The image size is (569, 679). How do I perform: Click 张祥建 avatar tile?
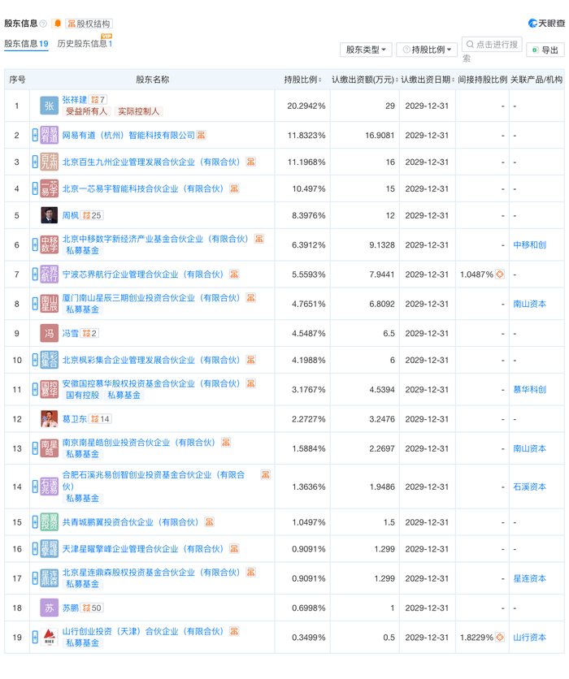[x=50, y=106]
